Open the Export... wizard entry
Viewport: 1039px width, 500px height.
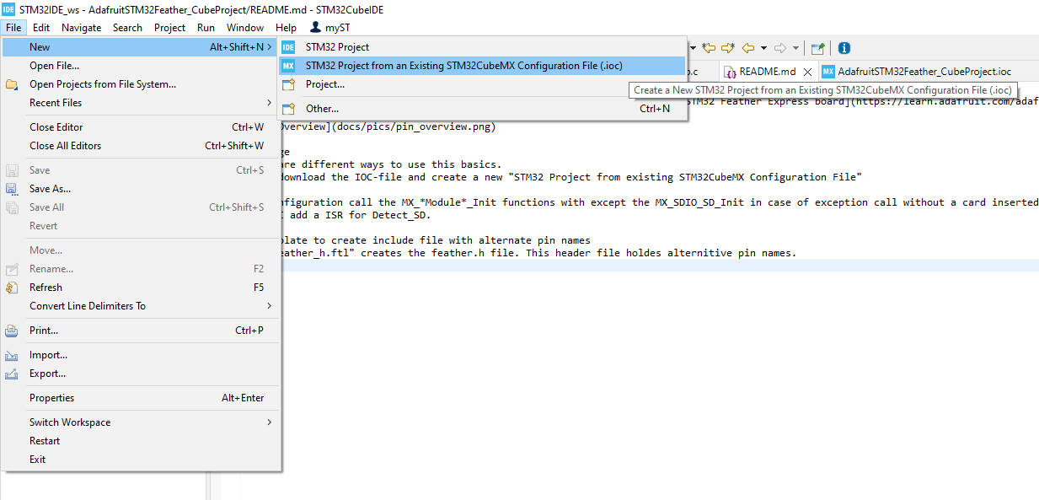click(x=140, y=374)
